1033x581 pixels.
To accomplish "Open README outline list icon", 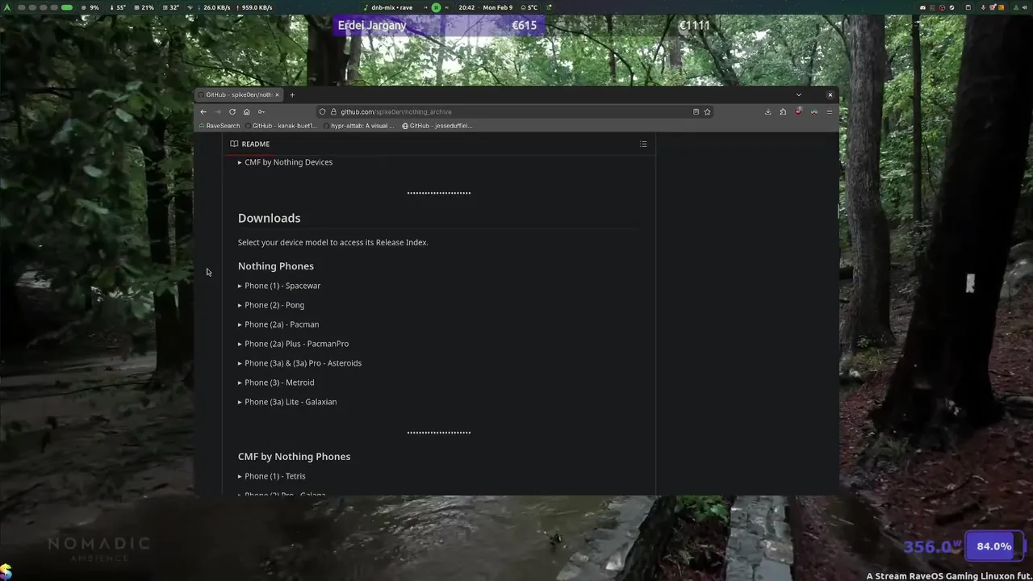I will (x=643, y=144).
